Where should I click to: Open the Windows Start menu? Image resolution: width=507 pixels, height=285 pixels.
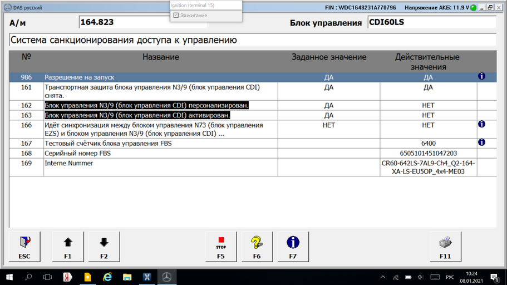tap(9, 277)
